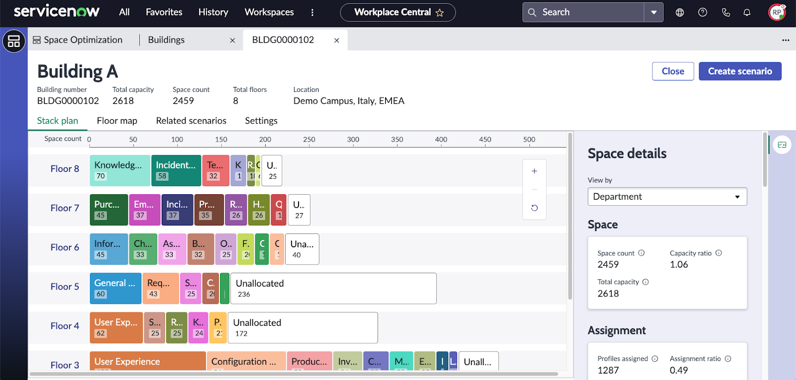Screen dimensions: 796x380
Task: Star Workplace Central as favorite
Action: [x=440, y=13]
